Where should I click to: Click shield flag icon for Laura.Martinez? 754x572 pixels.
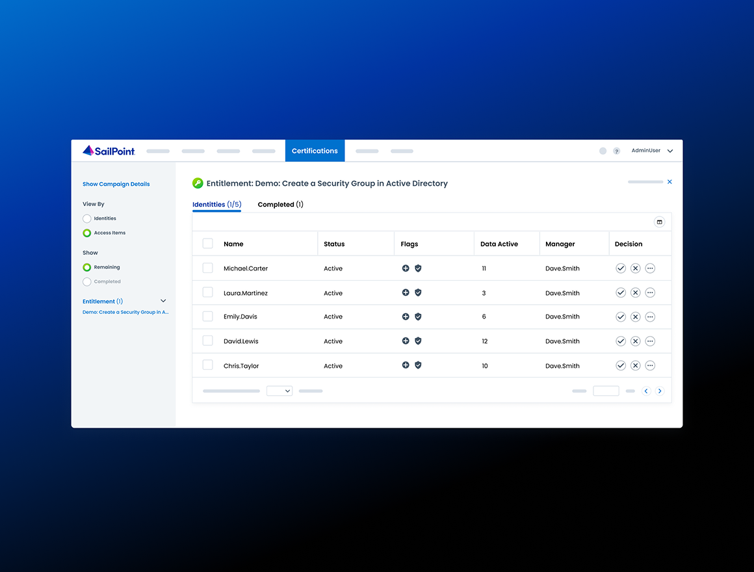[418, 292]
